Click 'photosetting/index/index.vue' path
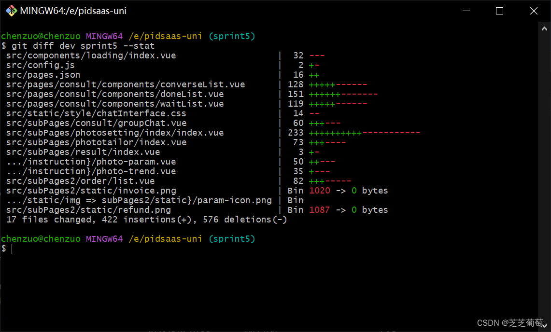551x332 pixels. (x=115, y=133)
